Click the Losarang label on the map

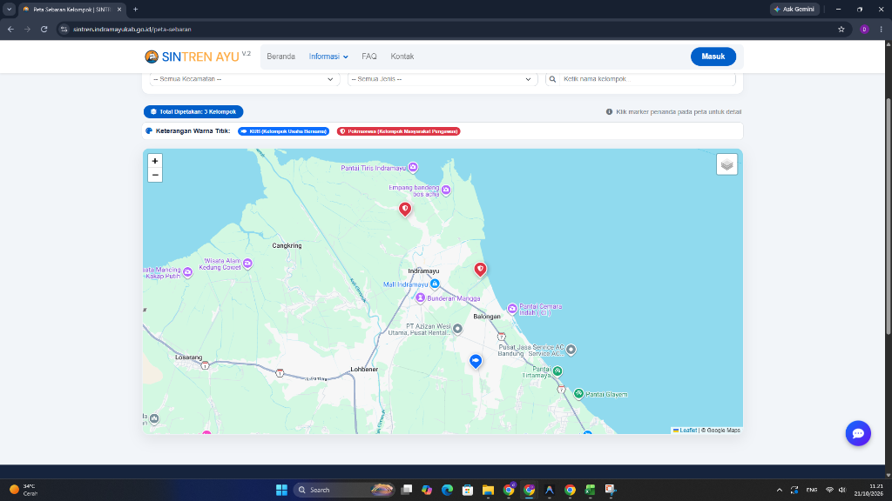click(188, 357)
